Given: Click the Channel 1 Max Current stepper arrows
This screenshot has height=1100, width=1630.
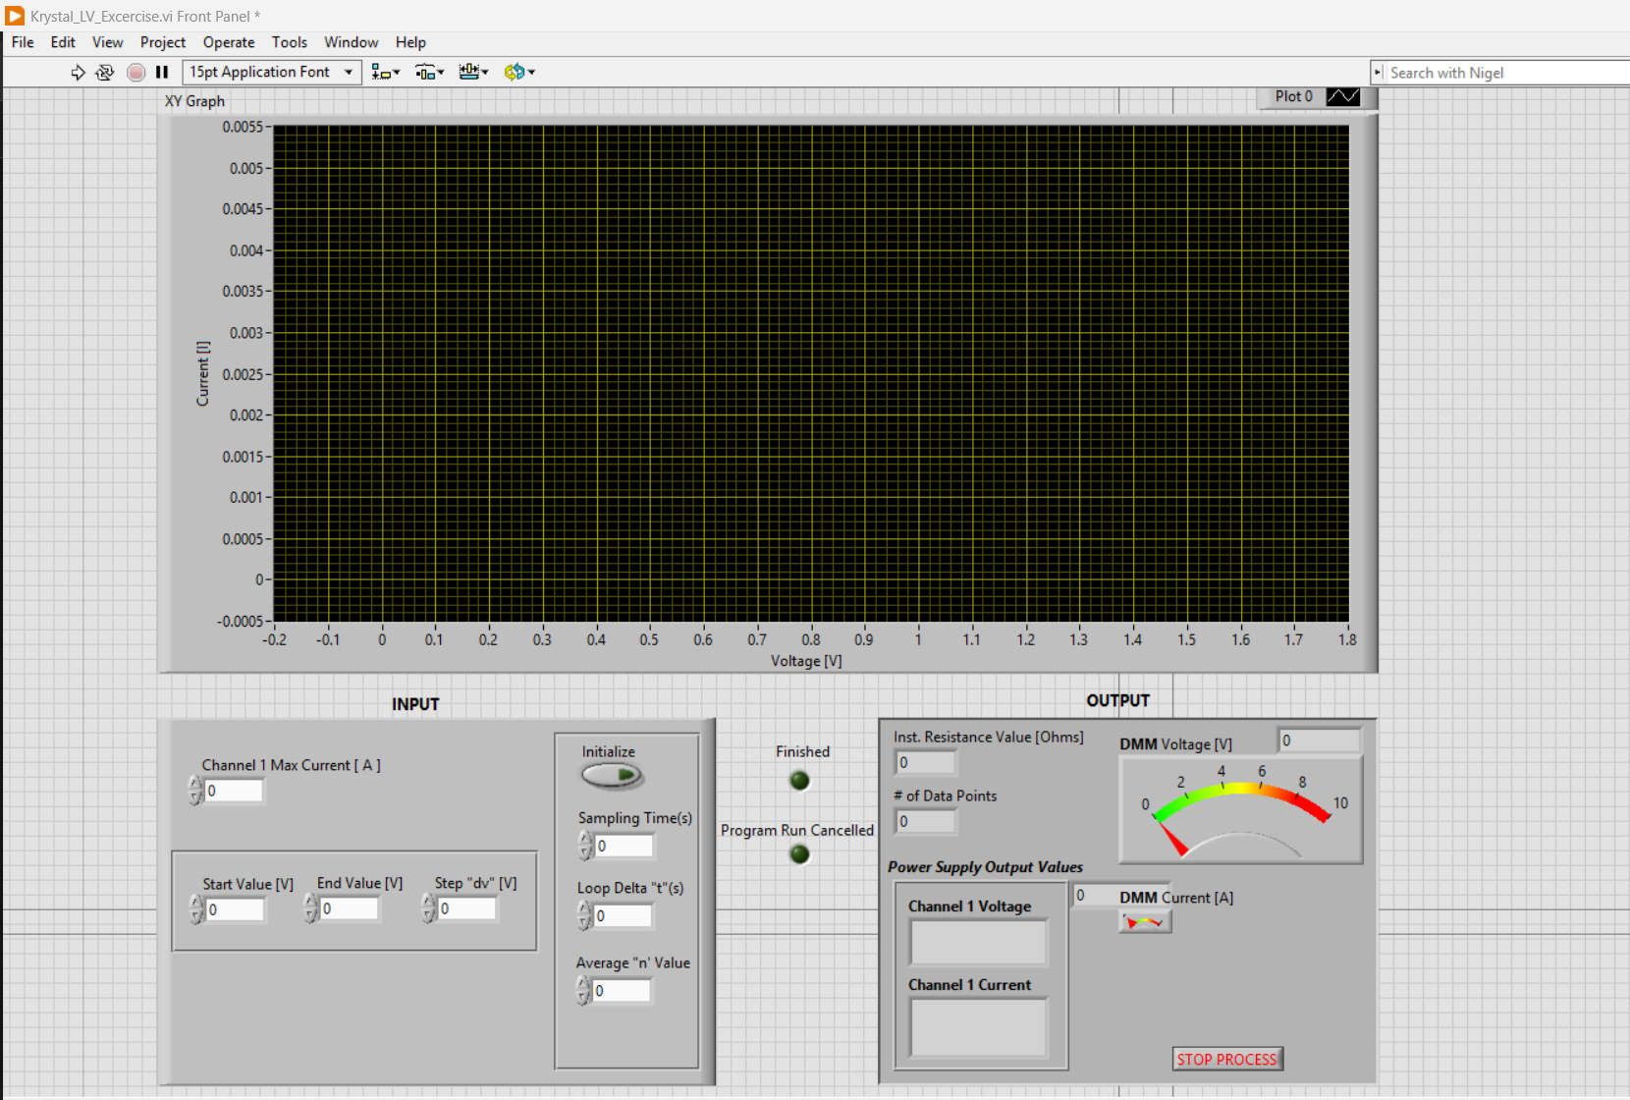Looking at the screenshot, I should [195, 791].
